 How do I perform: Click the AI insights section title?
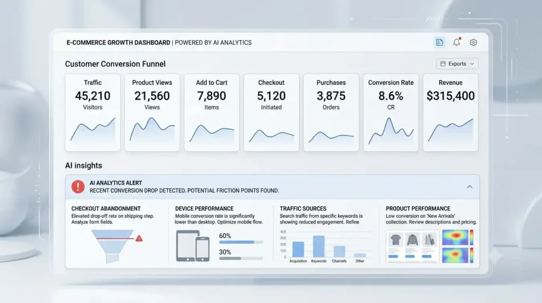coord(84,165)
